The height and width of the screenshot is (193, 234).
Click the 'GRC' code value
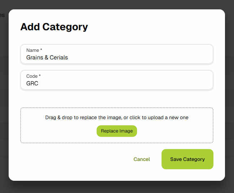(32, 83)
